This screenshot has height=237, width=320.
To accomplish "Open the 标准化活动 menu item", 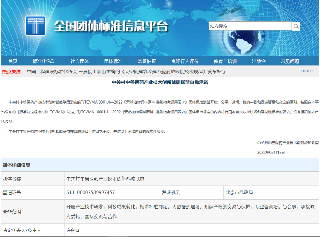I will click(44, 61).
